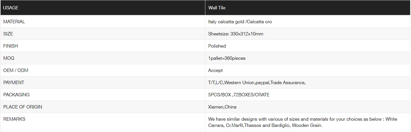The width and height of the screenshot is (411, 132).
Task: Click the PLACE OF ORIGIN label
Action: pyautogui.click(x=23, y=107)
